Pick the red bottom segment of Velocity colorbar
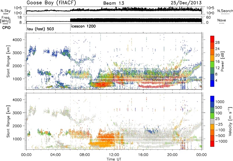The image size is (233, 161). 212,144
